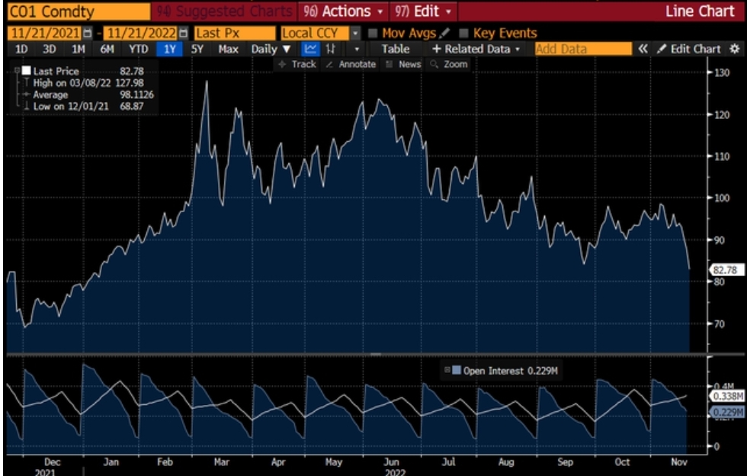The height and width of the screenshot is (476, 747).
Task: Enable the Mov Avgs checkbox
Action: point(373,34)
